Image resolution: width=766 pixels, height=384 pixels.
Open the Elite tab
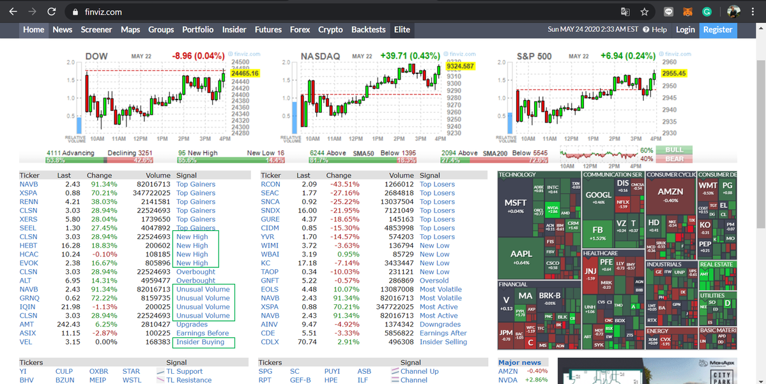click(402, 30)
